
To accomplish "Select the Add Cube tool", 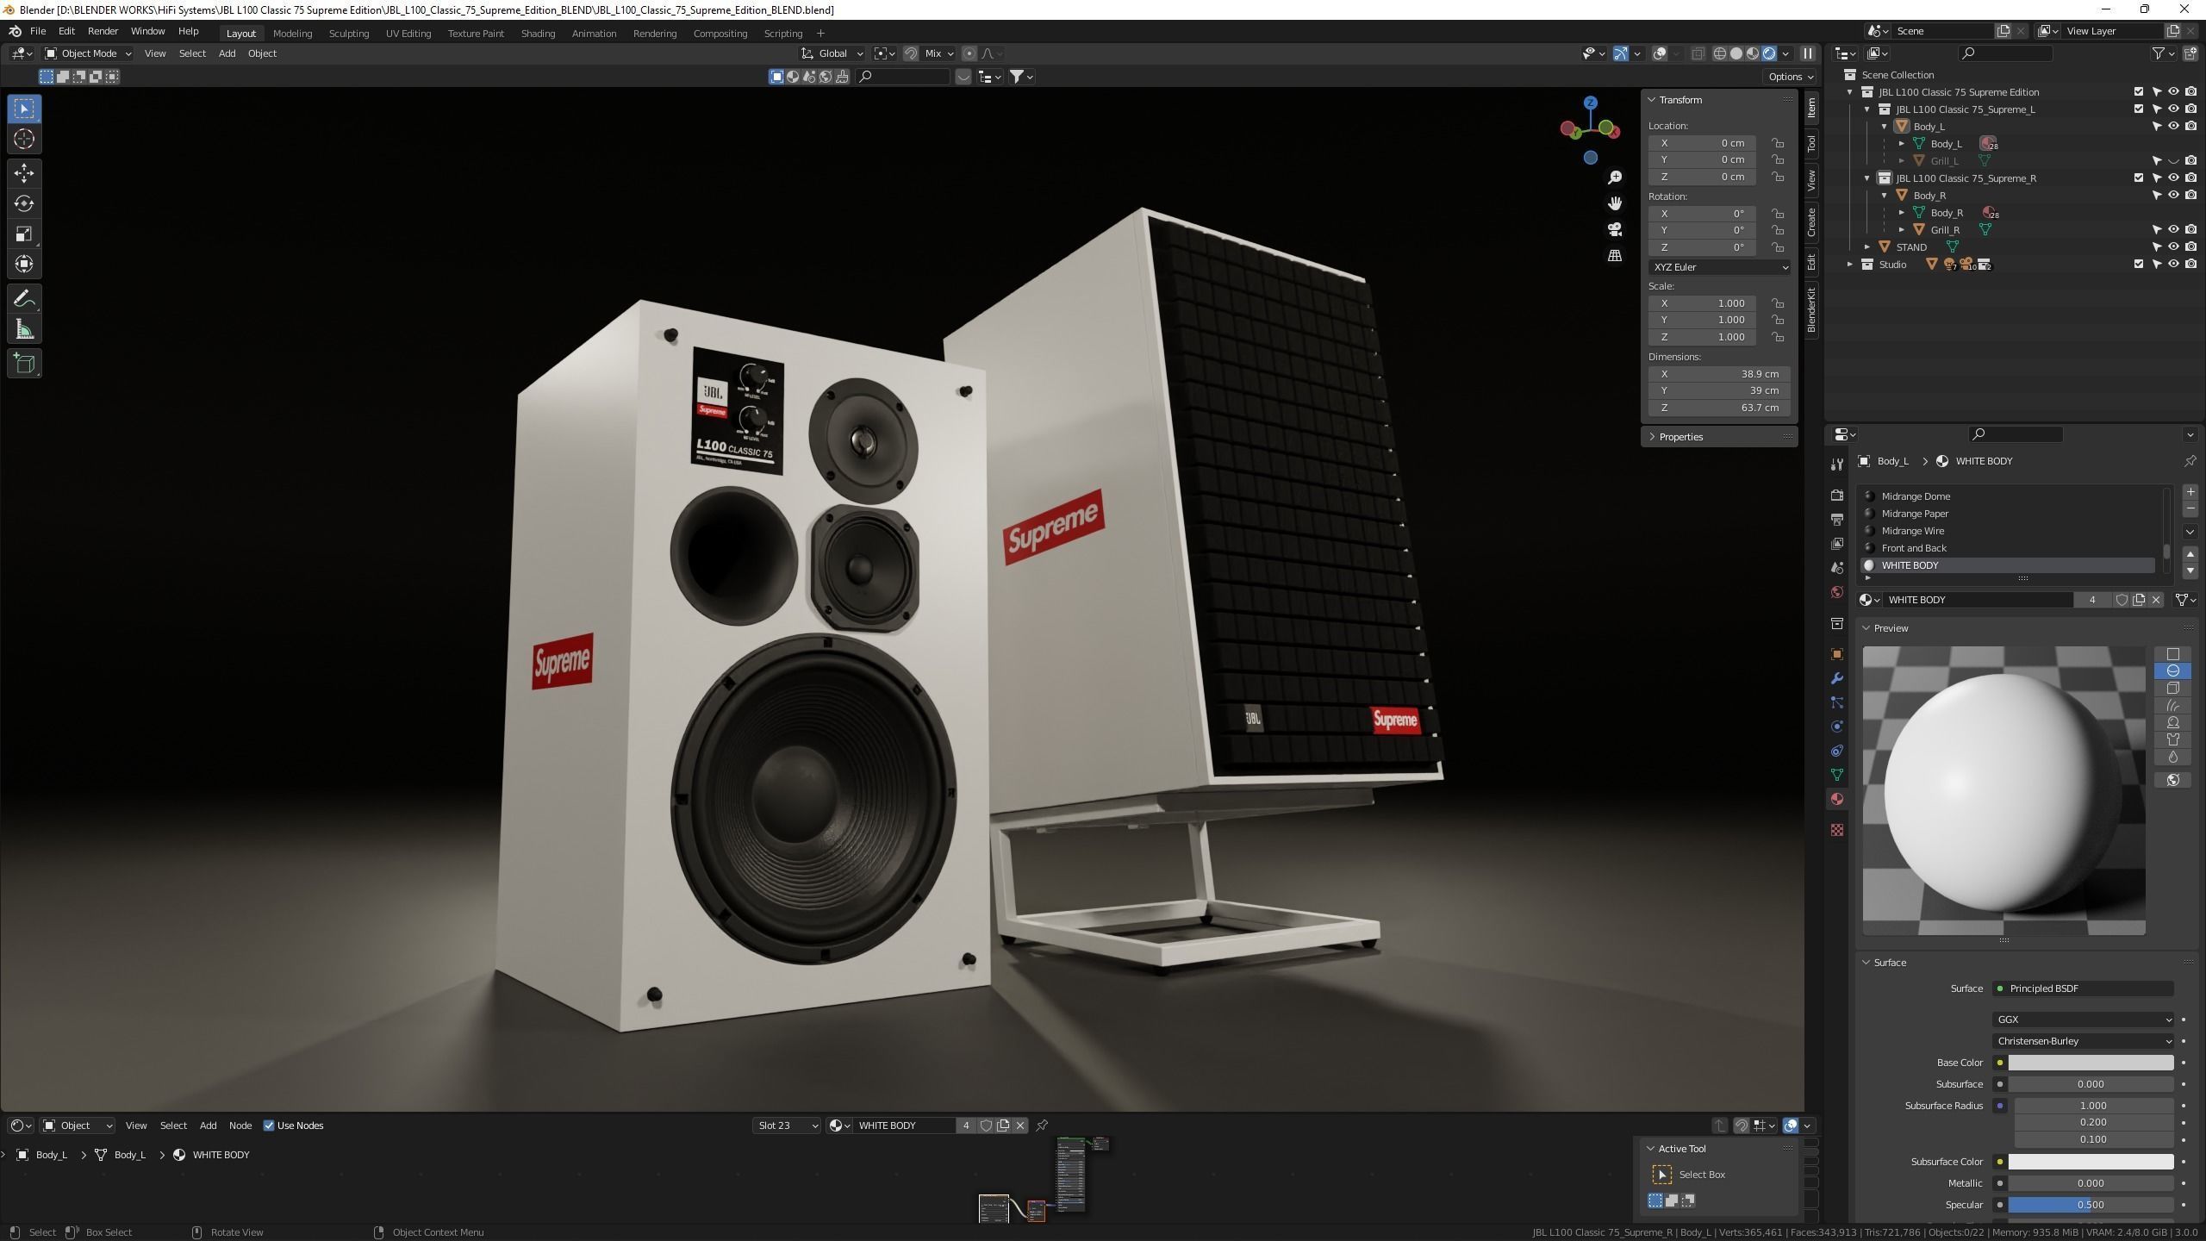I will (24, 364).
